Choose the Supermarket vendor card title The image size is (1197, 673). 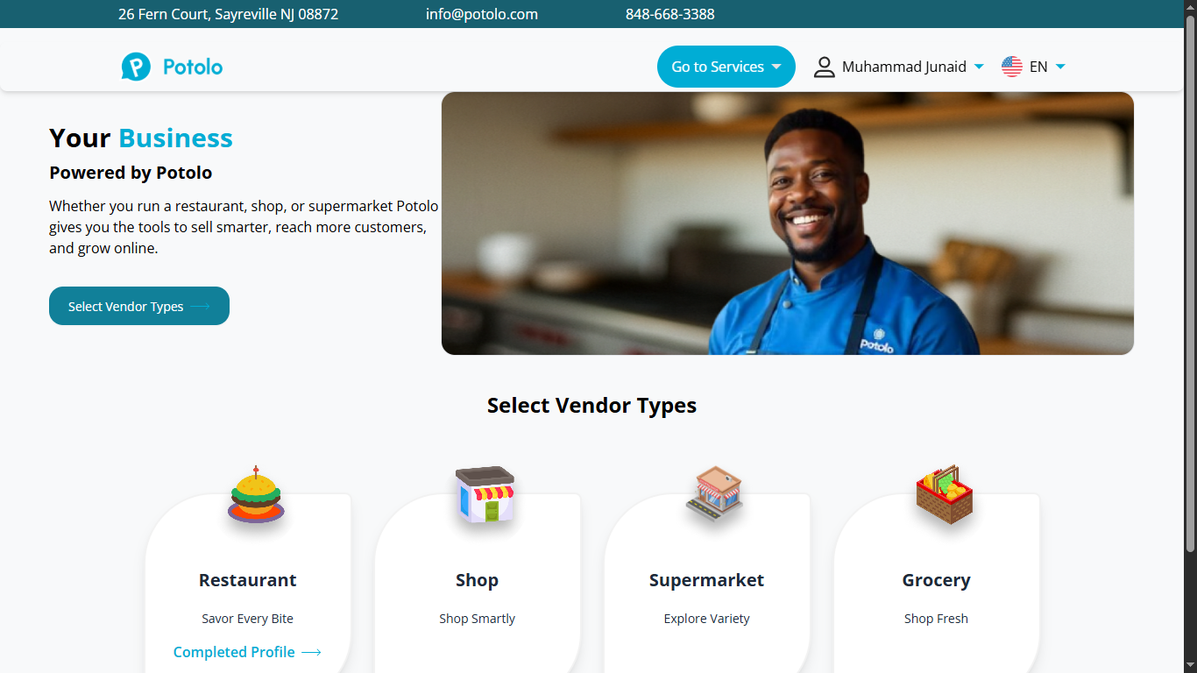pos(706,580)
